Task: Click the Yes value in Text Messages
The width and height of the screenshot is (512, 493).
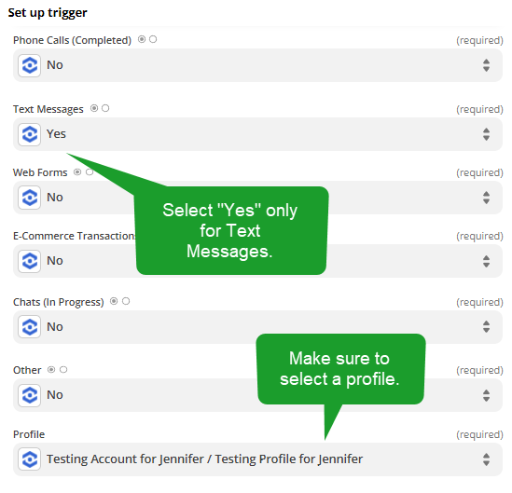Action: tap(56, 134)
